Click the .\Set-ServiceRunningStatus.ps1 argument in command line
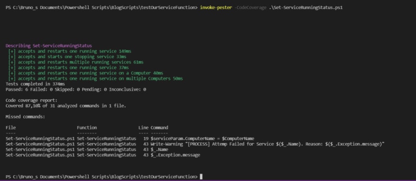The width and height of the screenshot is (416, 181). click(x=306, y=8)
